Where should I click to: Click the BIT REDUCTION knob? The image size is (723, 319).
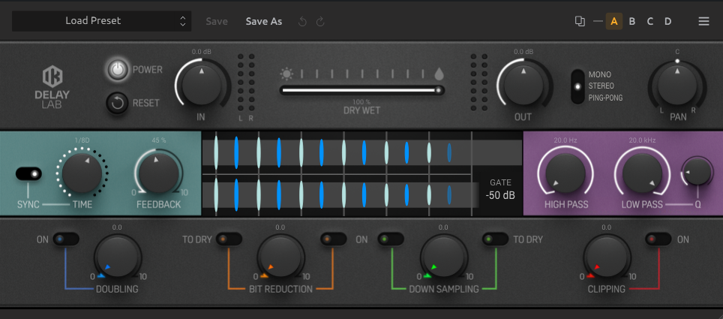280,257
